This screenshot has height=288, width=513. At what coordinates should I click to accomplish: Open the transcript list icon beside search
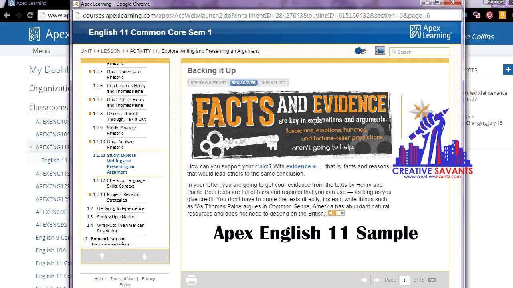tap(380, 51)
